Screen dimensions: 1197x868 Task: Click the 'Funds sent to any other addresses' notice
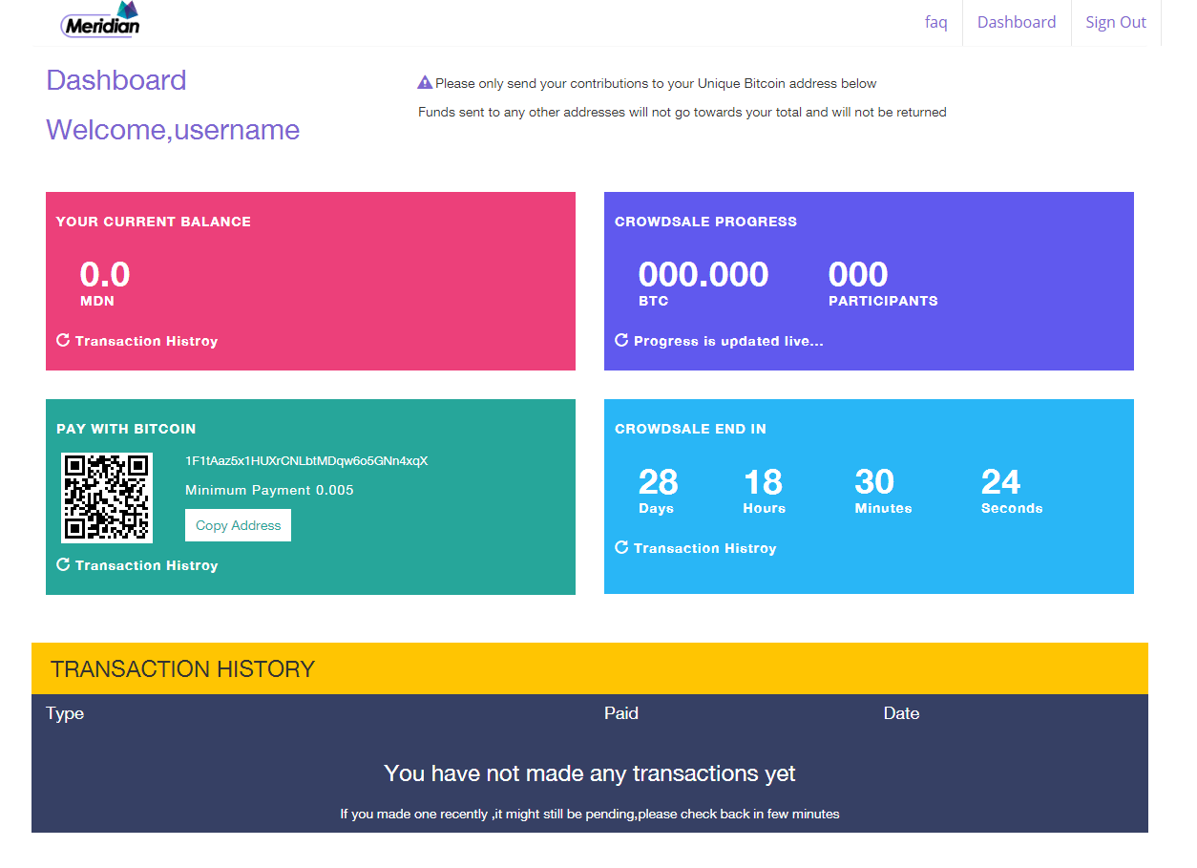682,112
